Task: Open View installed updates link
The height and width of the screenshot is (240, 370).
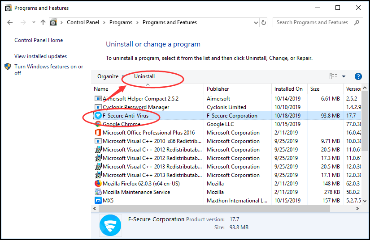Action: tap(40, 56)
